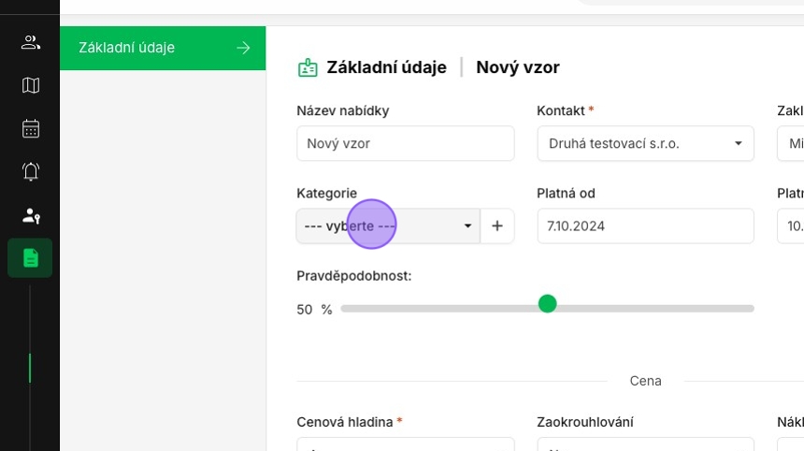804x451 pixels.
Task: Click the plus button beside Kategorie
Action: click(x=497, y=226)
